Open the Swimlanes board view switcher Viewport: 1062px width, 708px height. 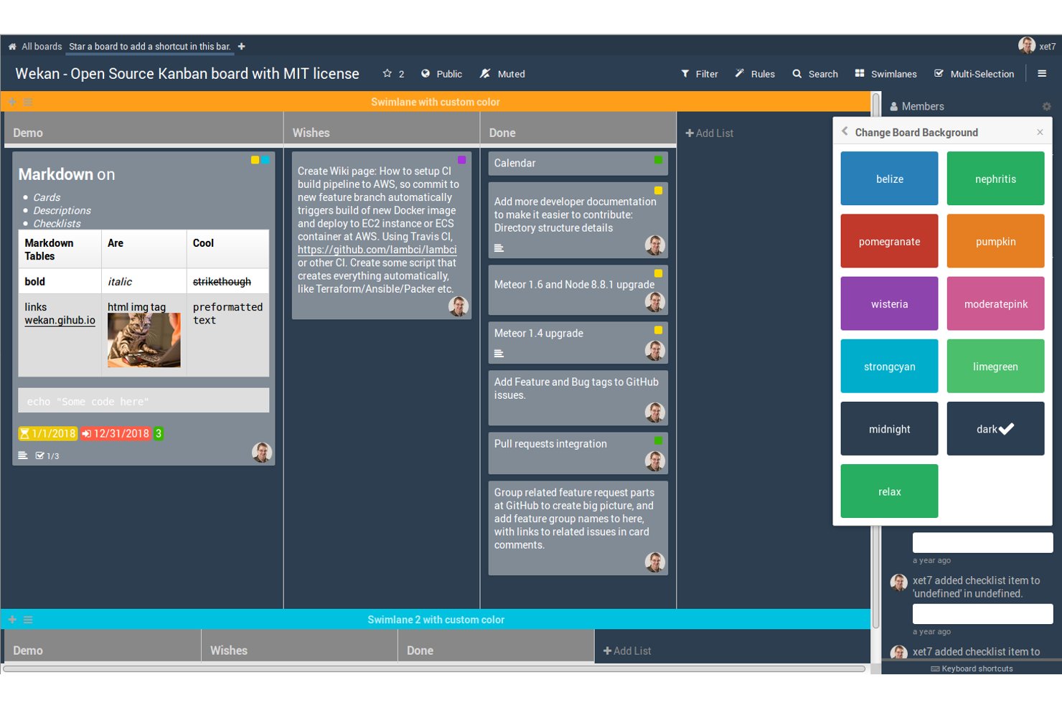pos(886,74)
